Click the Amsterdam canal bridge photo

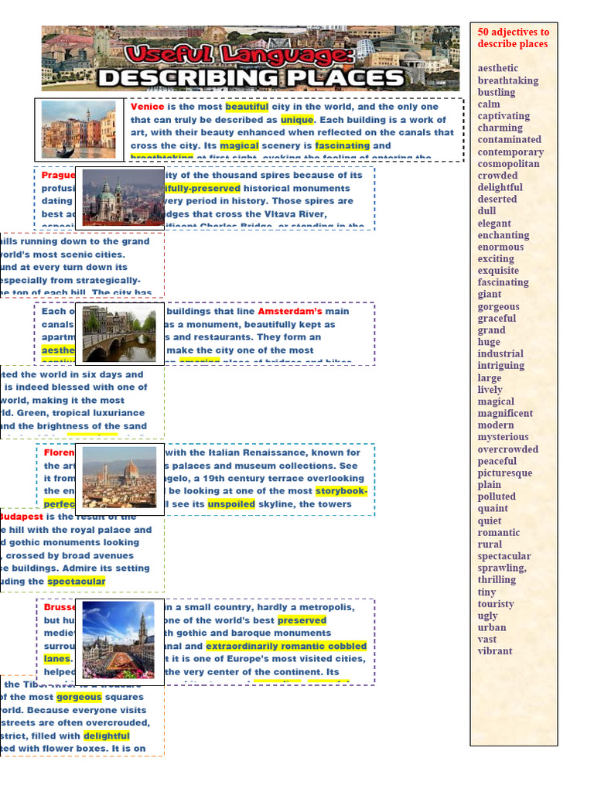click(120, 334)
